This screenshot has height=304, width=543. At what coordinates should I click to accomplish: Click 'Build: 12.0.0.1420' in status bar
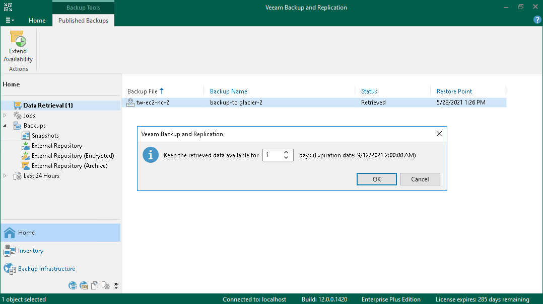324,299
